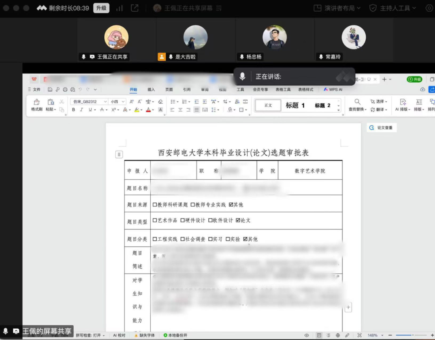The height and width of the screenshot is (340, 435).
Task: Click the decrease indent icon
Action: click(x=197, y=102)
